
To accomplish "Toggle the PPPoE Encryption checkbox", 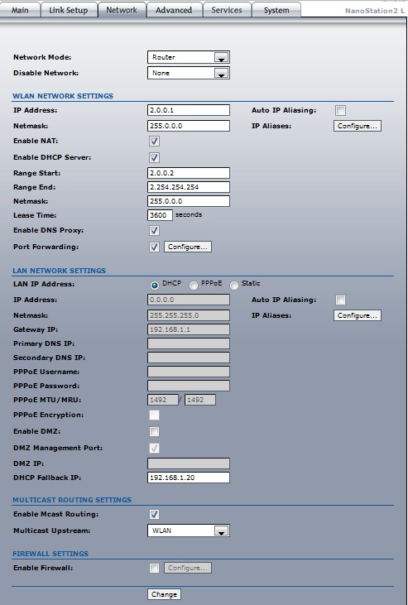I will click(154, 415).
